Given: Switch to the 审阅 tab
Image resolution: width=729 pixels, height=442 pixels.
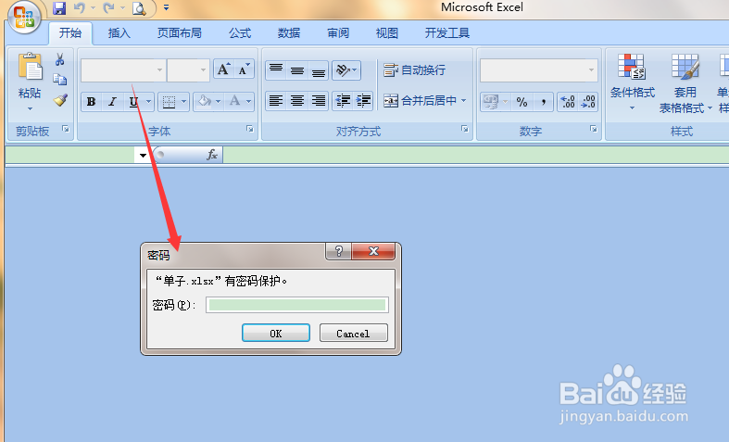Looking at the screenshot, I should click(338, 33).
